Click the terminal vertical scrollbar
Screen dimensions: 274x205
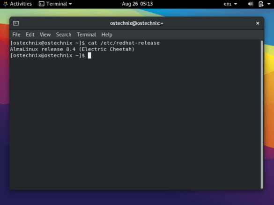[262, 115]
